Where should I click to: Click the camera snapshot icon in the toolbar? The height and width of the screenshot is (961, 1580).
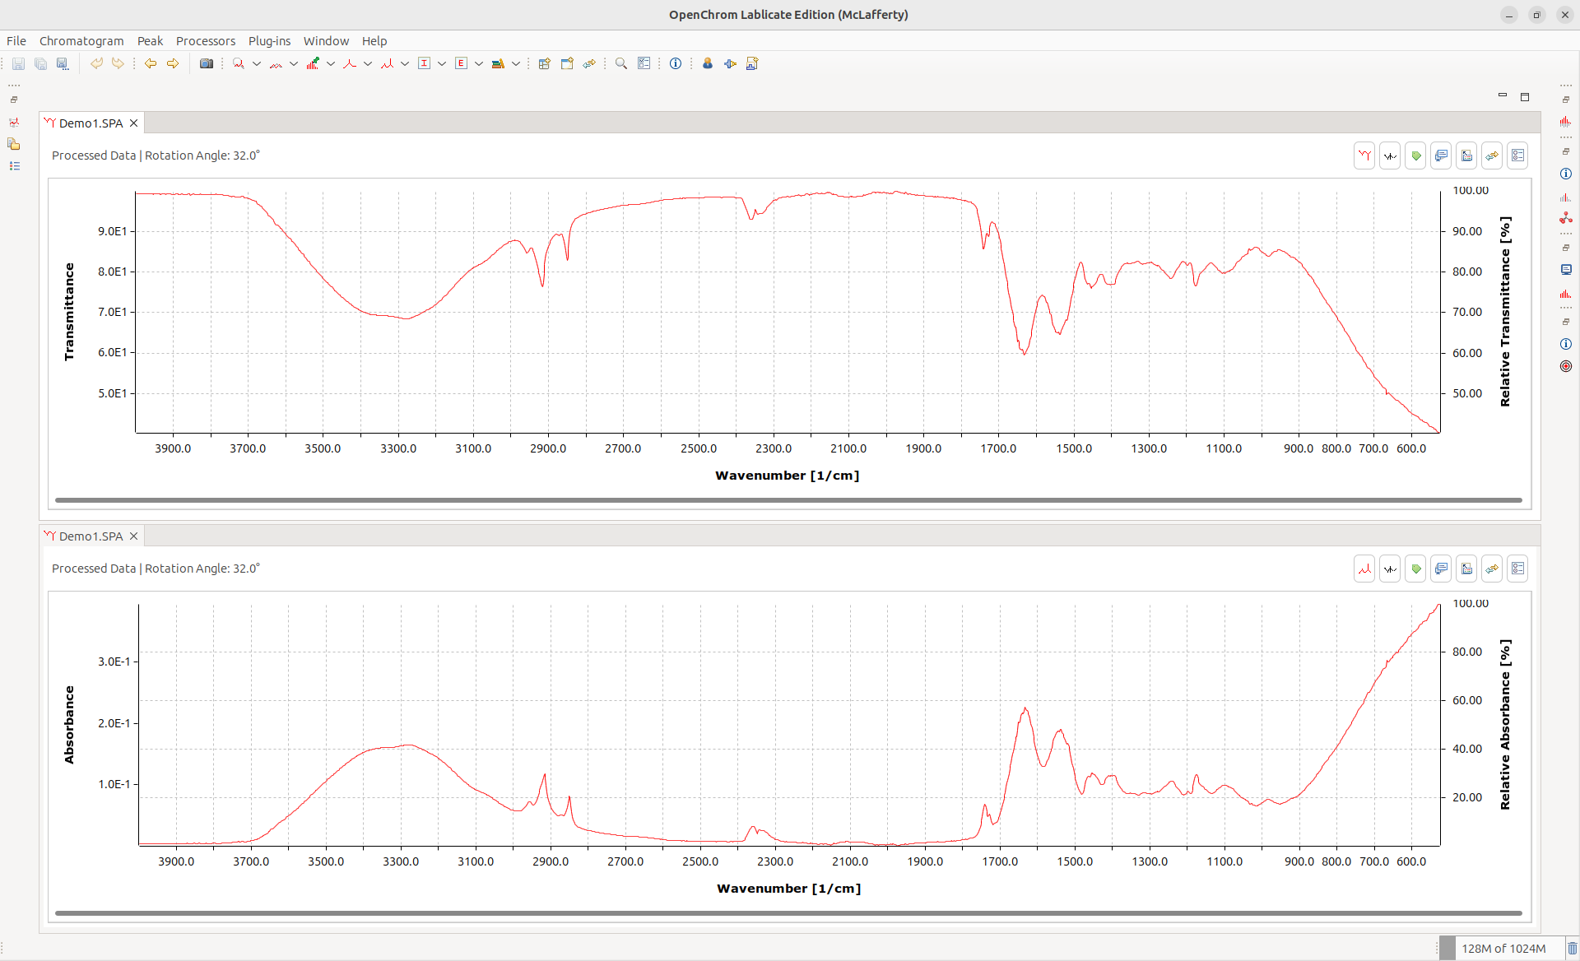coord(207,63)
